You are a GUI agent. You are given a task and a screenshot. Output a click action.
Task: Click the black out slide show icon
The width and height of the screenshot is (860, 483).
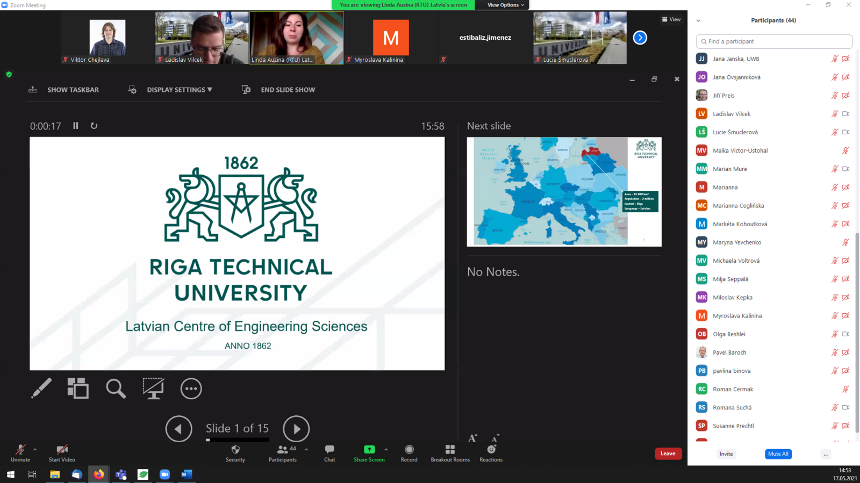pyautogui.click(x=153, y=388)
